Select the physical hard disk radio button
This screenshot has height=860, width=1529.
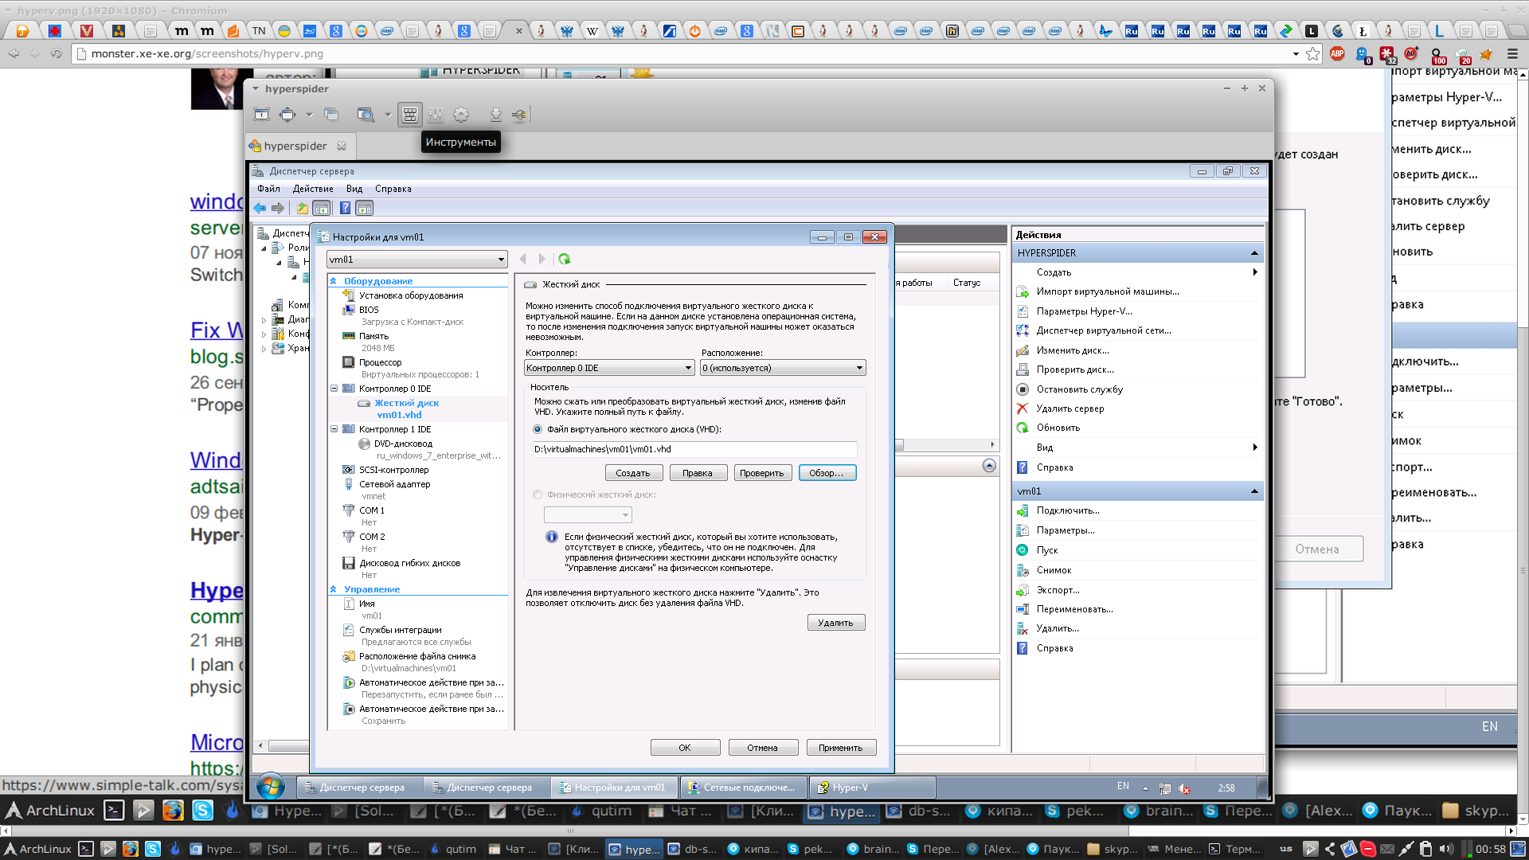pyautogui.click(x=538, y=494)
